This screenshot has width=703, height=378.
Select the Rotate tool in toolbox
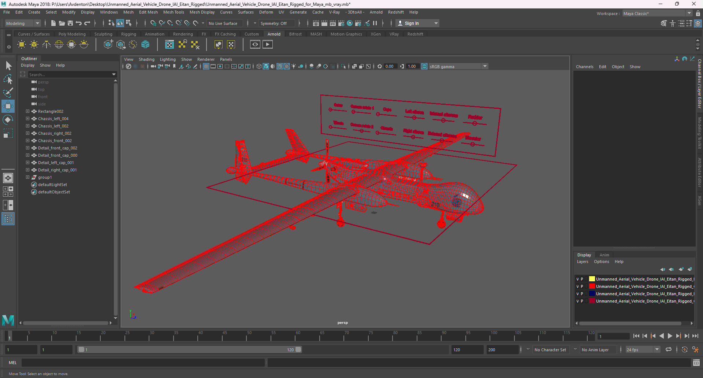8,120
